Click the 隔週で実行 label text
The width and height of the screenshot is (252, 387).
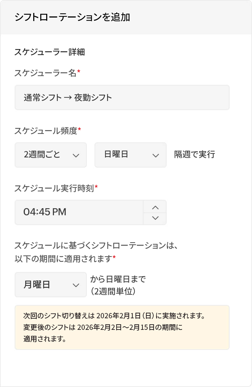pos(194,154)
